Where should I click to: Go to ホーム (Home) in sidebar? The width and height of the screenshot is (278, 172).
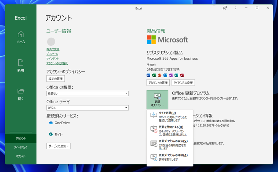[21, 37]
